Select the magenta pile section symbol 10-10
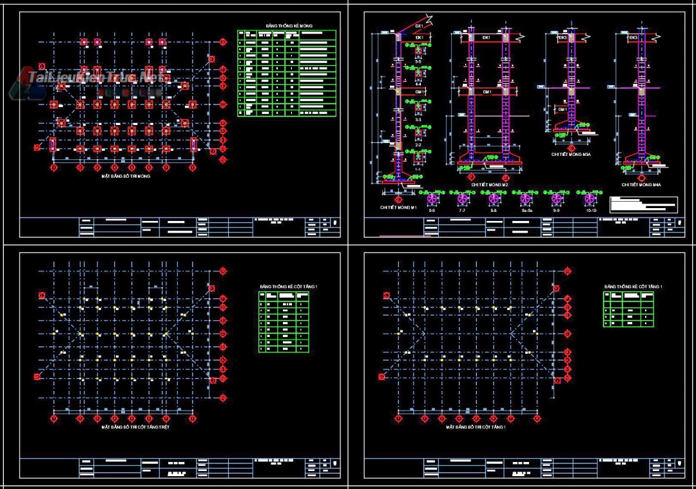The image size is (696, 489). pos(588,198)
